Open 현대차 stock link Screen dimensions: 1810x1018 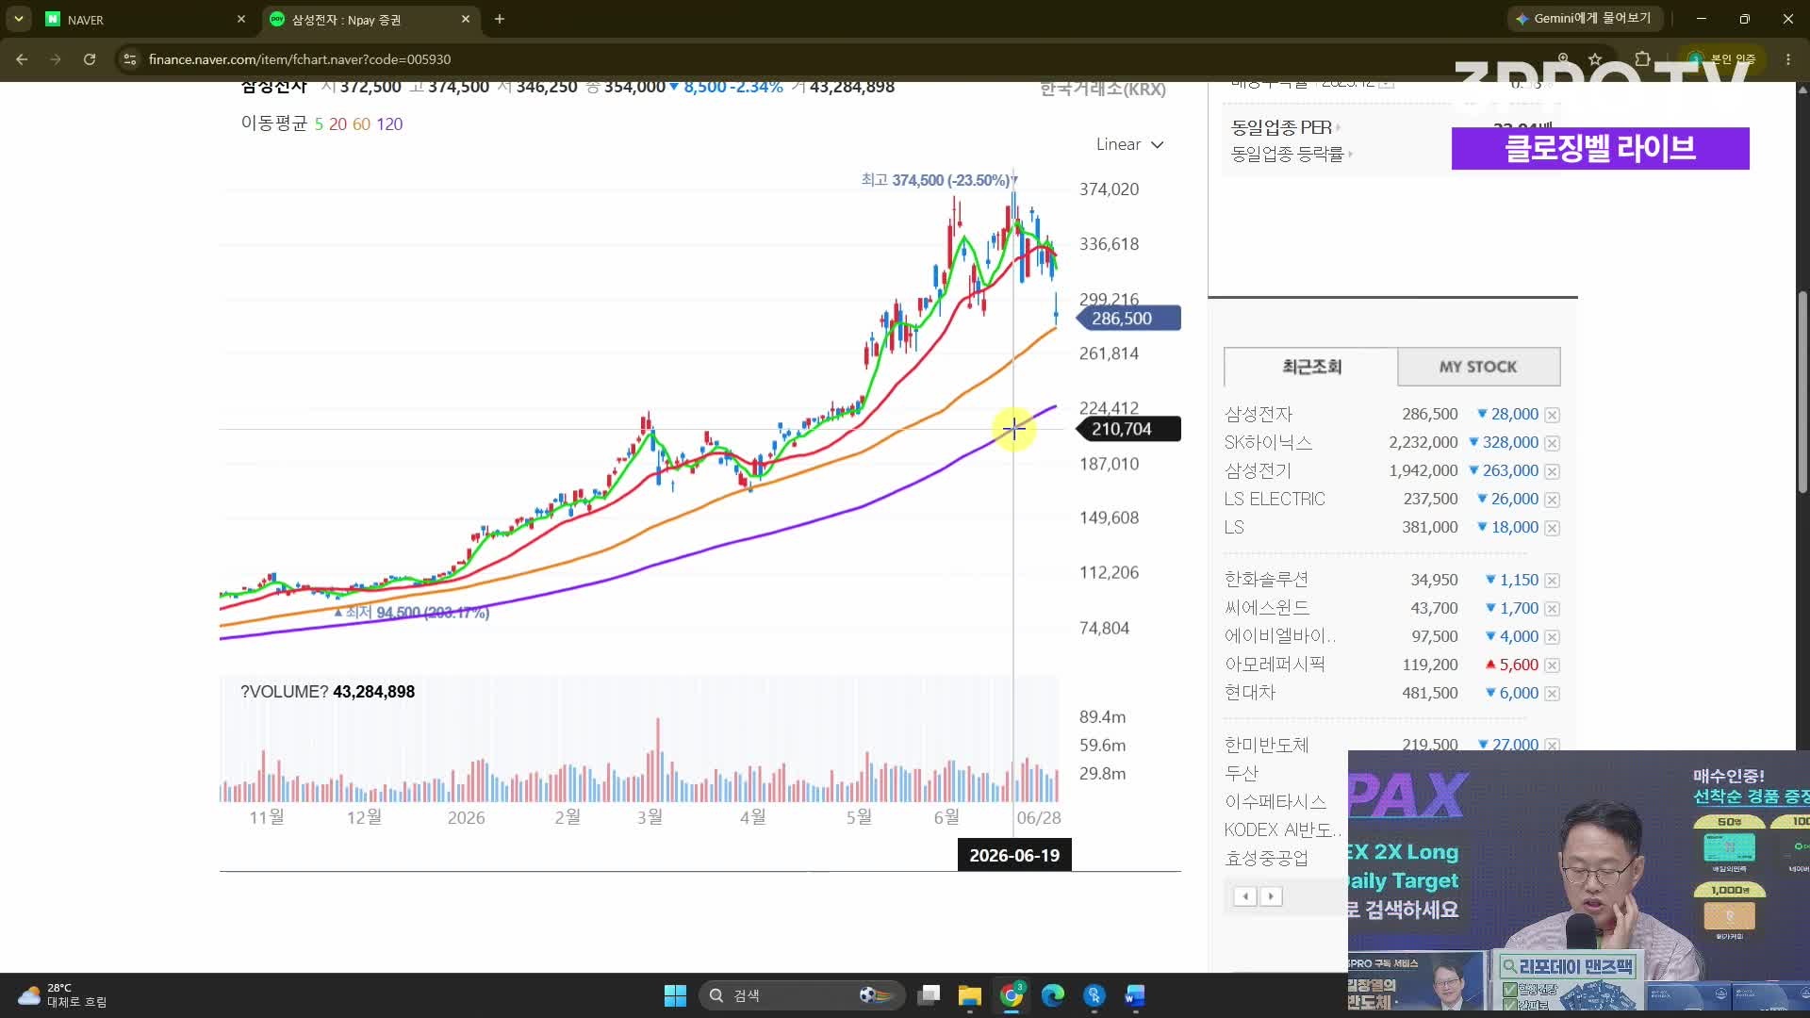tap(1249, 693)
